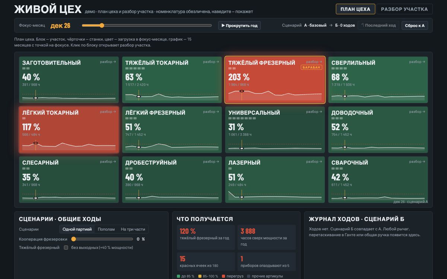Click the Сброс к А button

(415, 26)
